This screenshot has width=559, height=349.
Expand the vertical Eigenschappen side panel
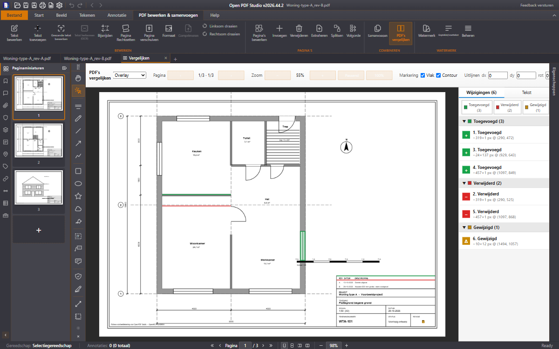(x=554, y=81)
